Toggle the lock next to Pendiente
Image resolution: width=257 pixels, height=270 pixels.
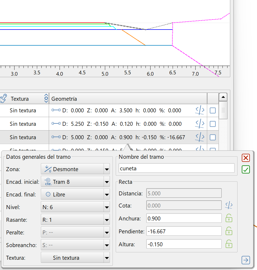229,231
